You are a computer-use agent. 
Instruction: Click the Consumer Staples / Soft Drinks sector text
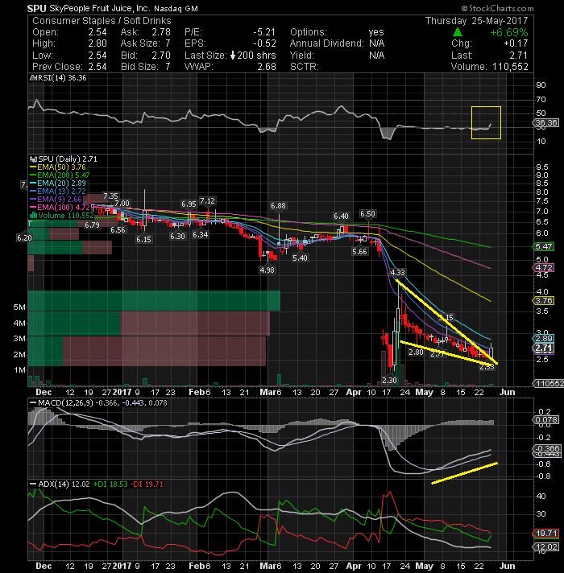(102, 21)
